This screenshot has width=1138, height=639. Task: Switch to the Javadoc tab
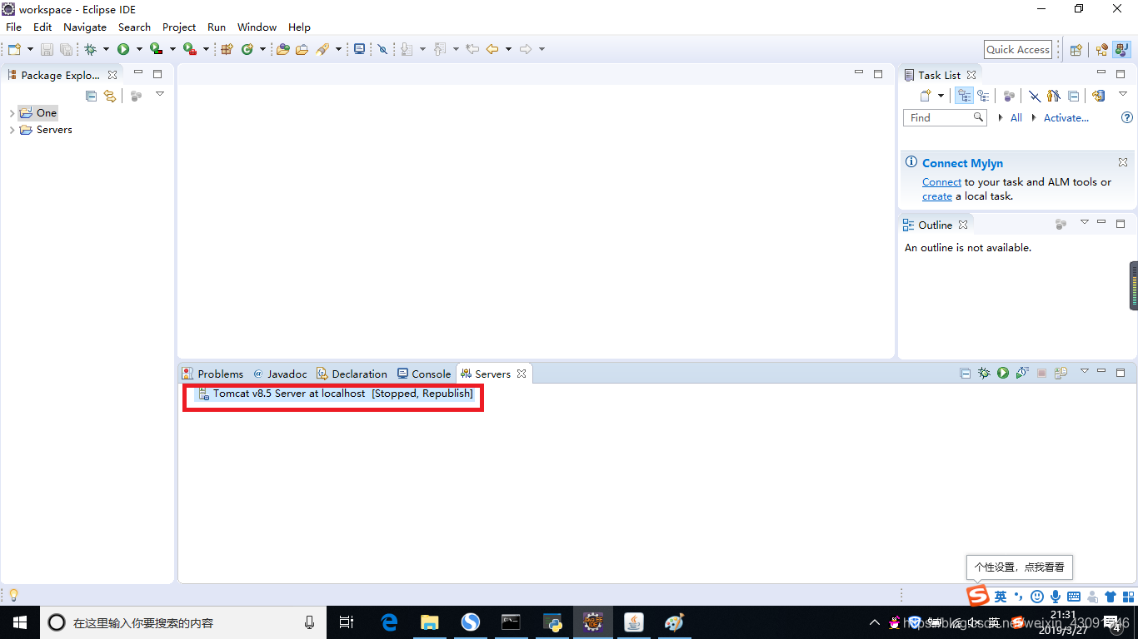(280, 374)
